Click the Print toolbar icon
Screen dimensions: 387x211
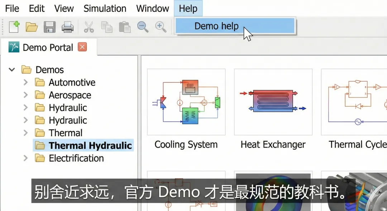click(x=67, y=27)
